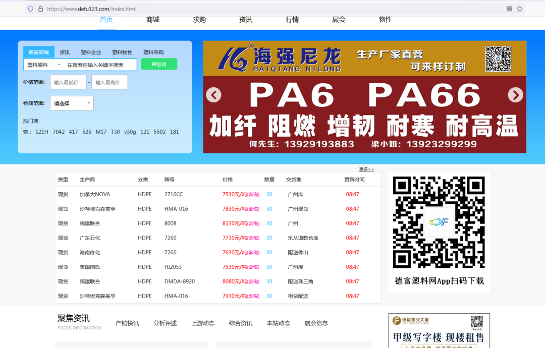Click the Haiqiang Nylon PA6 PA66 banner
545x348 pixels.
point(365,97)
